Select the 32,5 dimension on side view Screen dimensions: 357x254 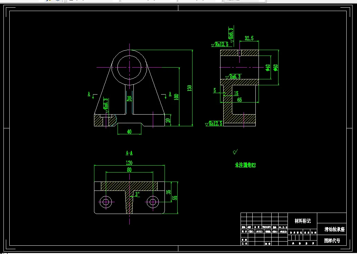[249, 38]
